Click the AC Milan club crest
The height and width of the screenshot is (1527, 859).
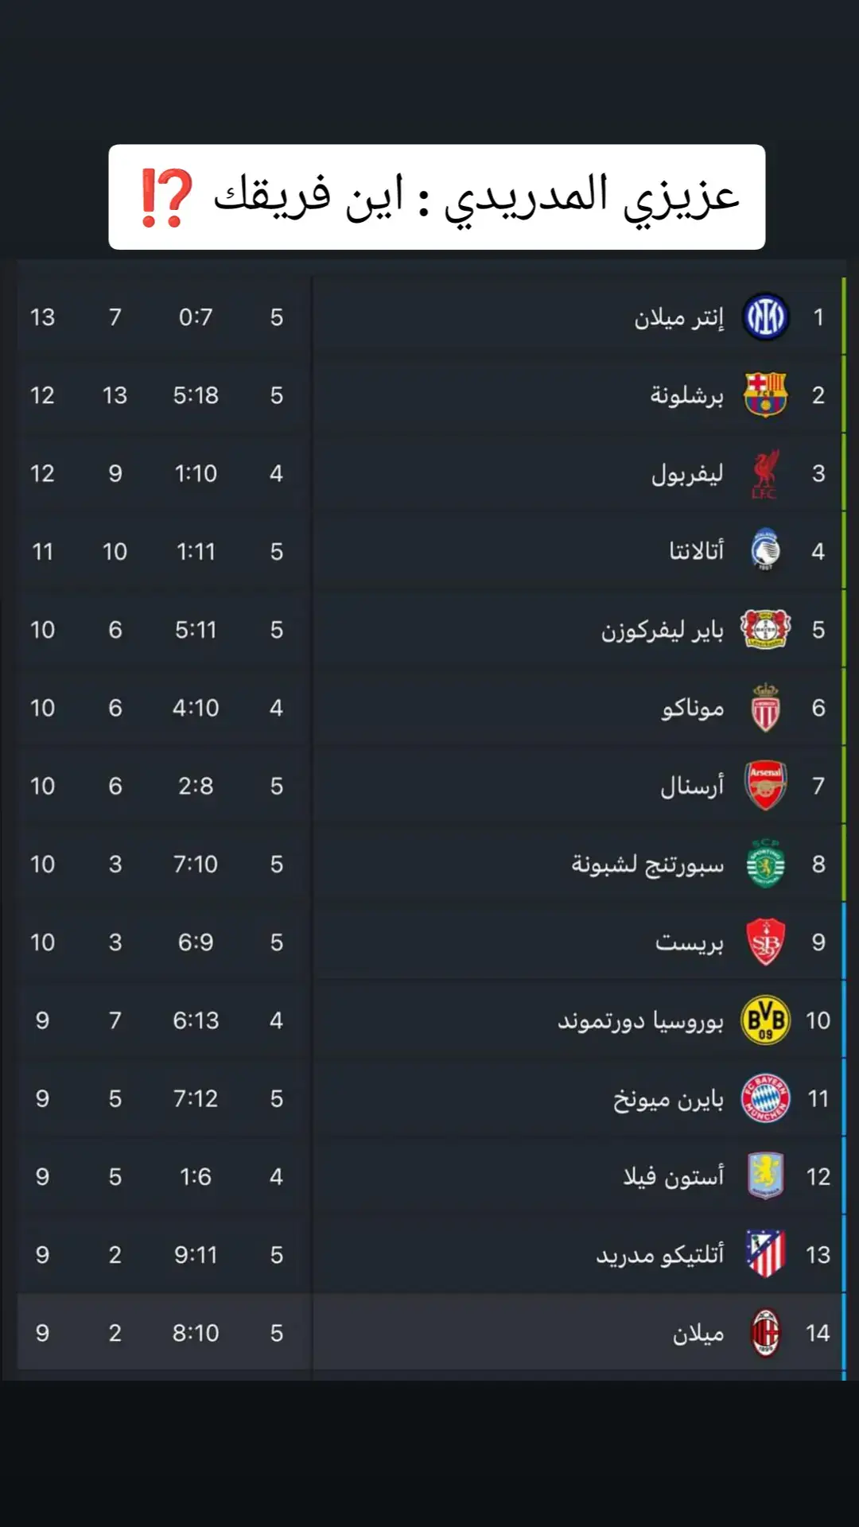click(x=765, y=1333)
